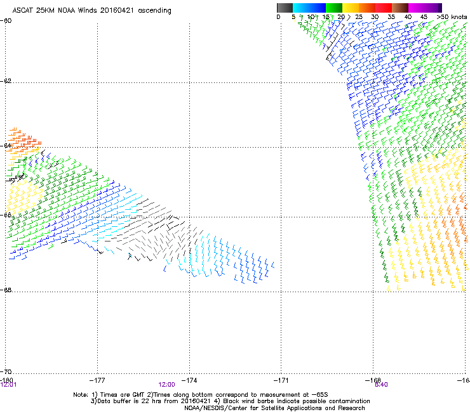The width and height of the screenshot is (470, 412).
Task: Click the purple 6:40 pass time
Action: click(381, 385)
